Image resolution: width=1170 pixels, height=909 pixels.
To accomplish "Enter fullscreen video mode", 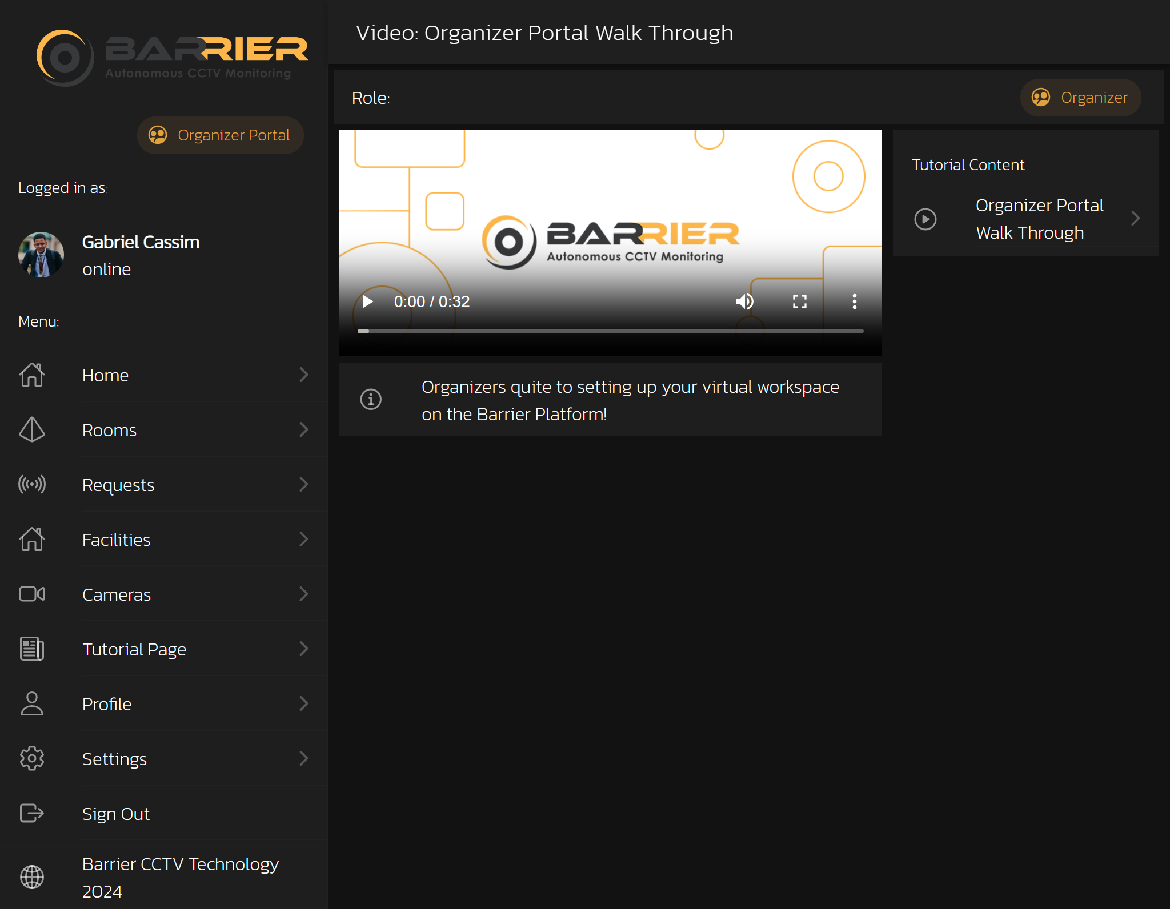I will click(799, 301).
